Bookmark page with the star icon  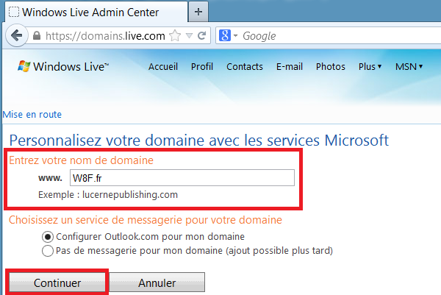click(175, 36)
